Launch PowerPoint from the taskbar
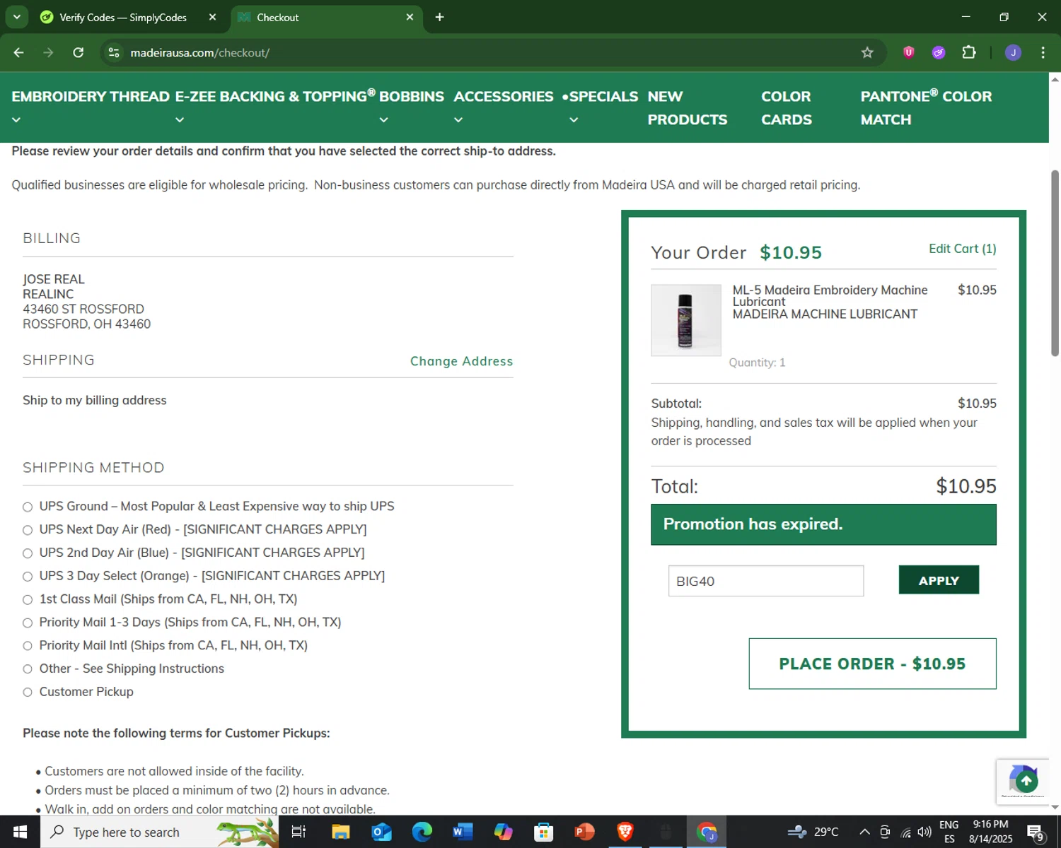The width and height of the screenshot is (1061, 848). (584, 832)
